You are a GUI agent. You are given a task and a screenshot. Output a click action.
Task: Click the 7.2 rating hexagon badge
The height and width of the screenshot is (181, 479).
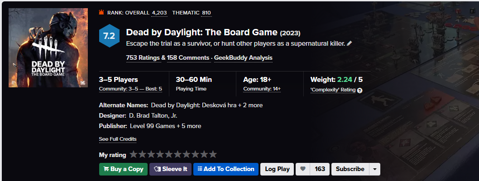pos(109,37)
